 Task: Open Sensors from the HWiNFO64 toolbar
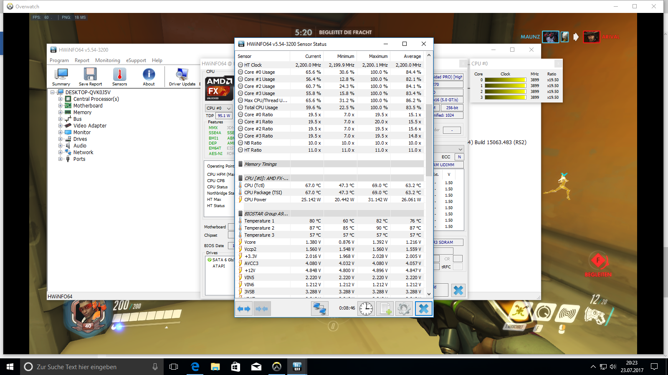click(x=119, y=77)
